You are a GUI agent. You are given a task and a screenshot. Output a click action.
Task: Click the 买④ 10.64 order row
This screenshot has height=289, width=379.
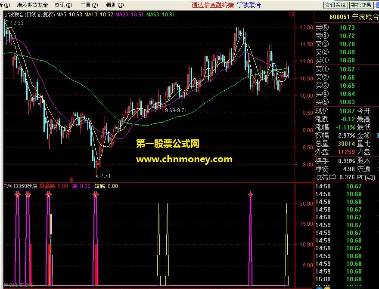346,94
